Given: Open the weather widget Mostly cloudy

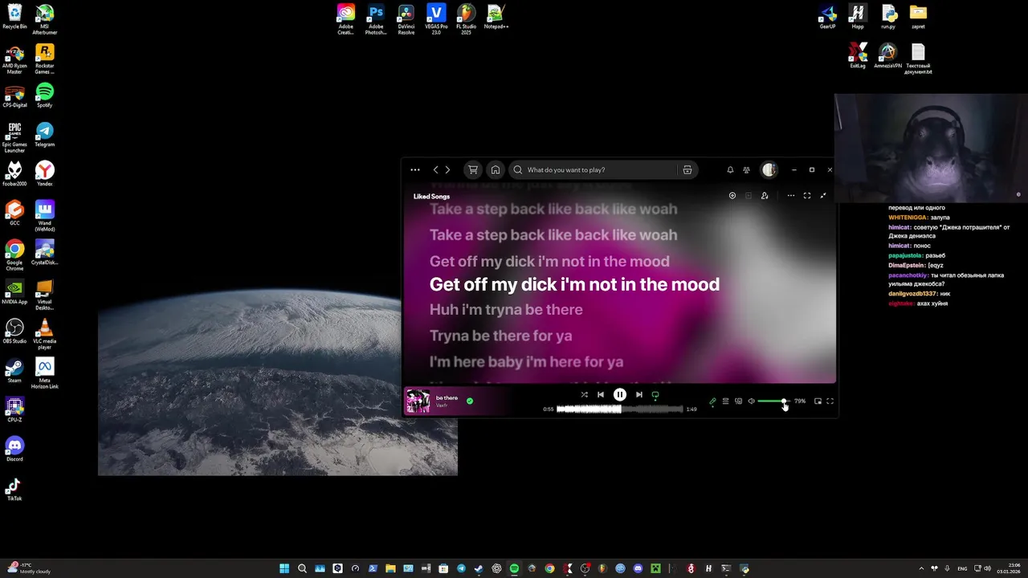Looking at the screenshot, I should 29,568.
